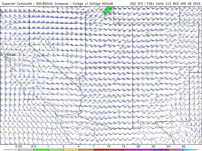The height and width of the screenshot is (151, 202).
Task: Click the '20' legend value
Action: 138,146
